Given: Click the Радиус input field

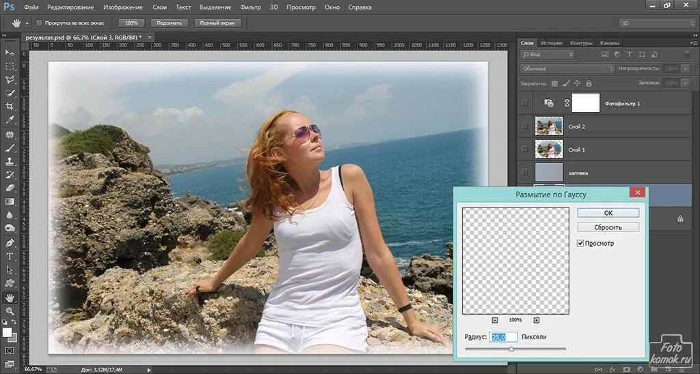Looking at the screenshot, I should click(504, 337).
